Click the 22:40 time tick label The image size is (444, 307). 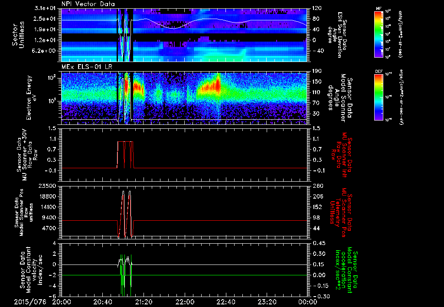226,302
